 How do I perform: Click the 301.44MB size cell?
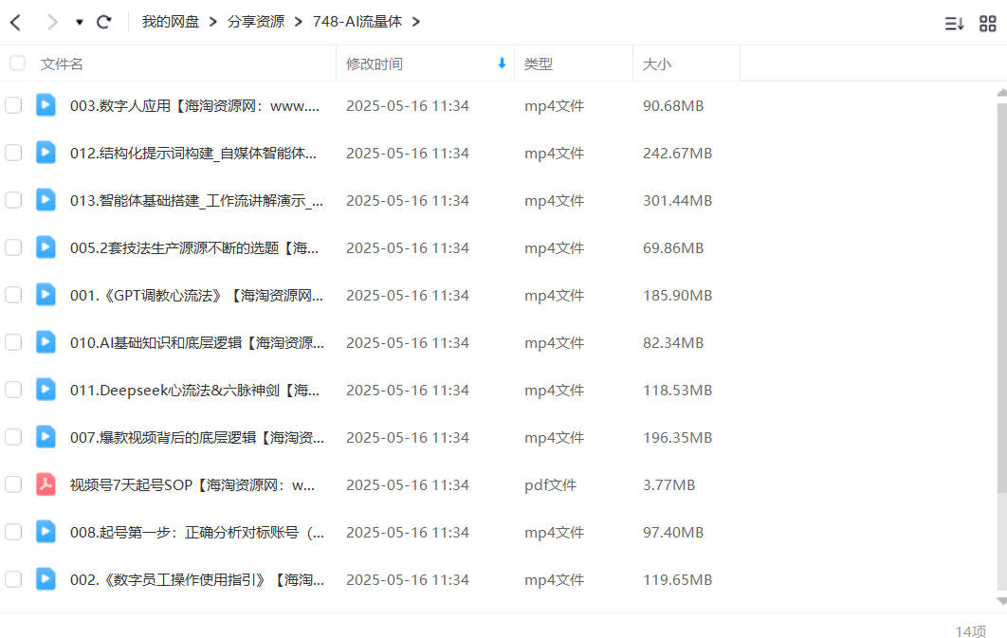point(678,201)
